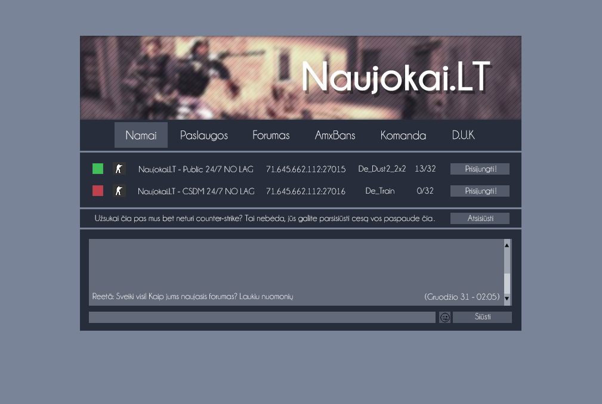The width and height of the screenshot is (602, 404).
Task: Click the red status indicator square
Action: coord(98,191)
